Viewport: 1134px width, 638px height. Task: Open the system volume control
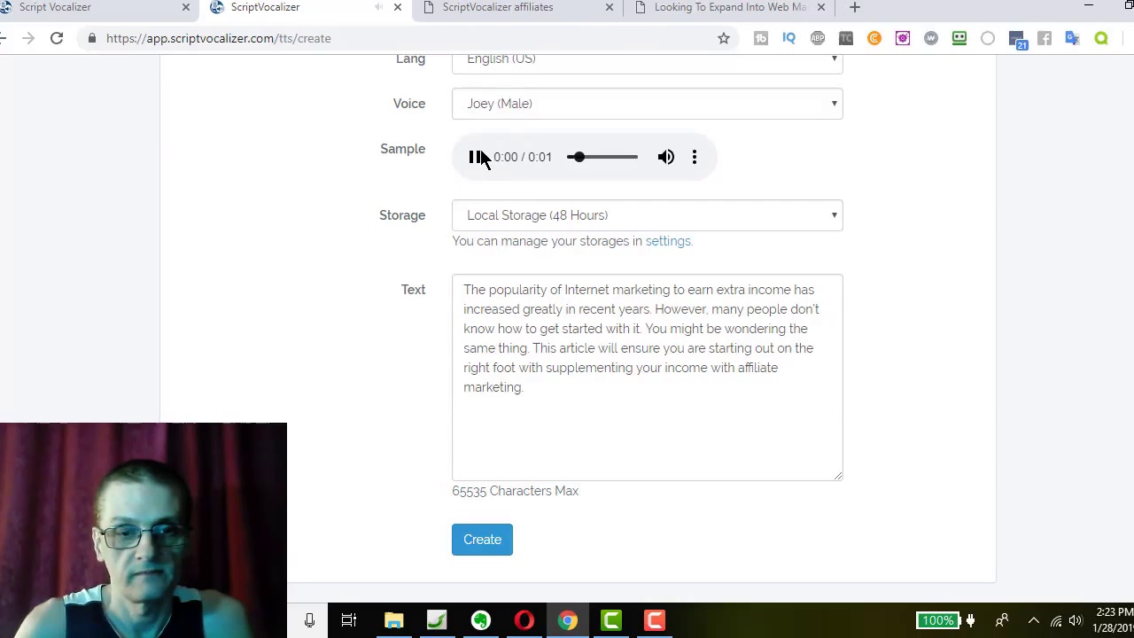click(1076, 620)
